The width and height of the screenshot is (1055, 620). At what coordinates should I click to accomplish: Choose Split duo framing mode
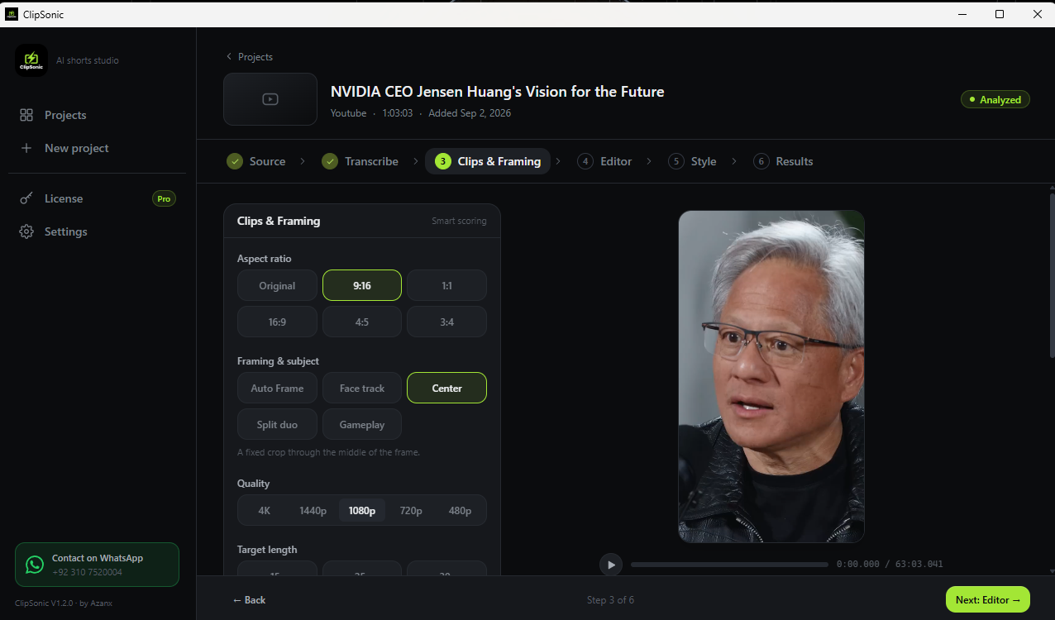[x=277, y=424]
